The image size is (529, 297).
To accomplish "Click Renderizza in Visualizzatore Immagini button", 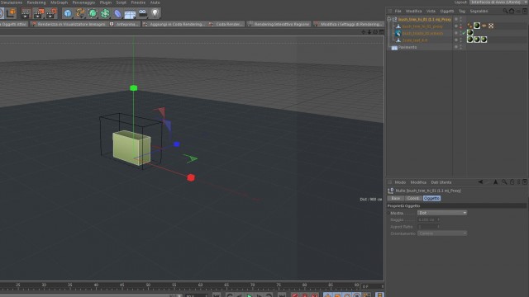I will point(68,24).
